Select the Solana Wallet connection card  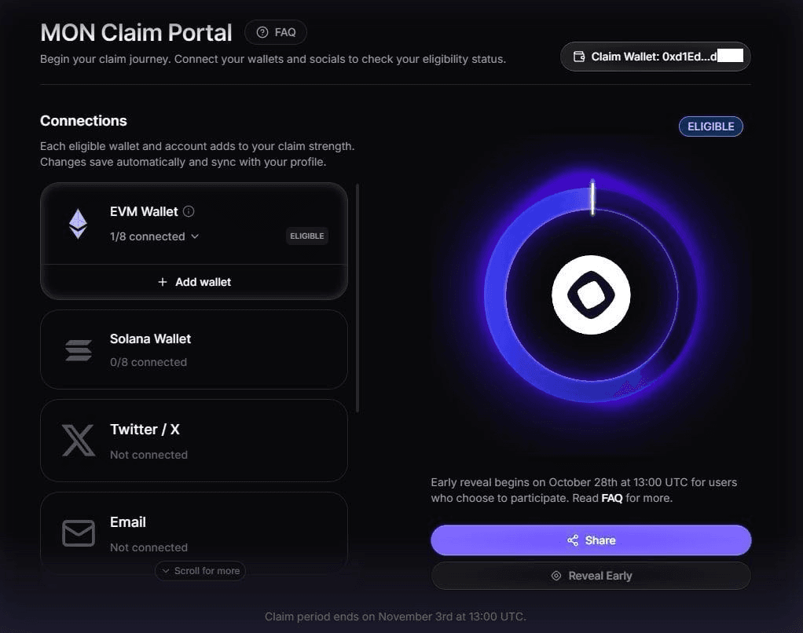[194, 349]
